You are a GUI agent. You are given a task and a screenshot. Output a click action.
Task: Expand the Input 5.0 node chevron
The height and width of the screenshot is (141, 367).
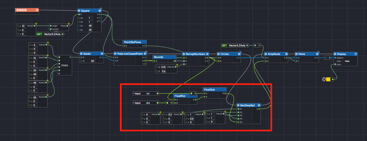[134, 94]
